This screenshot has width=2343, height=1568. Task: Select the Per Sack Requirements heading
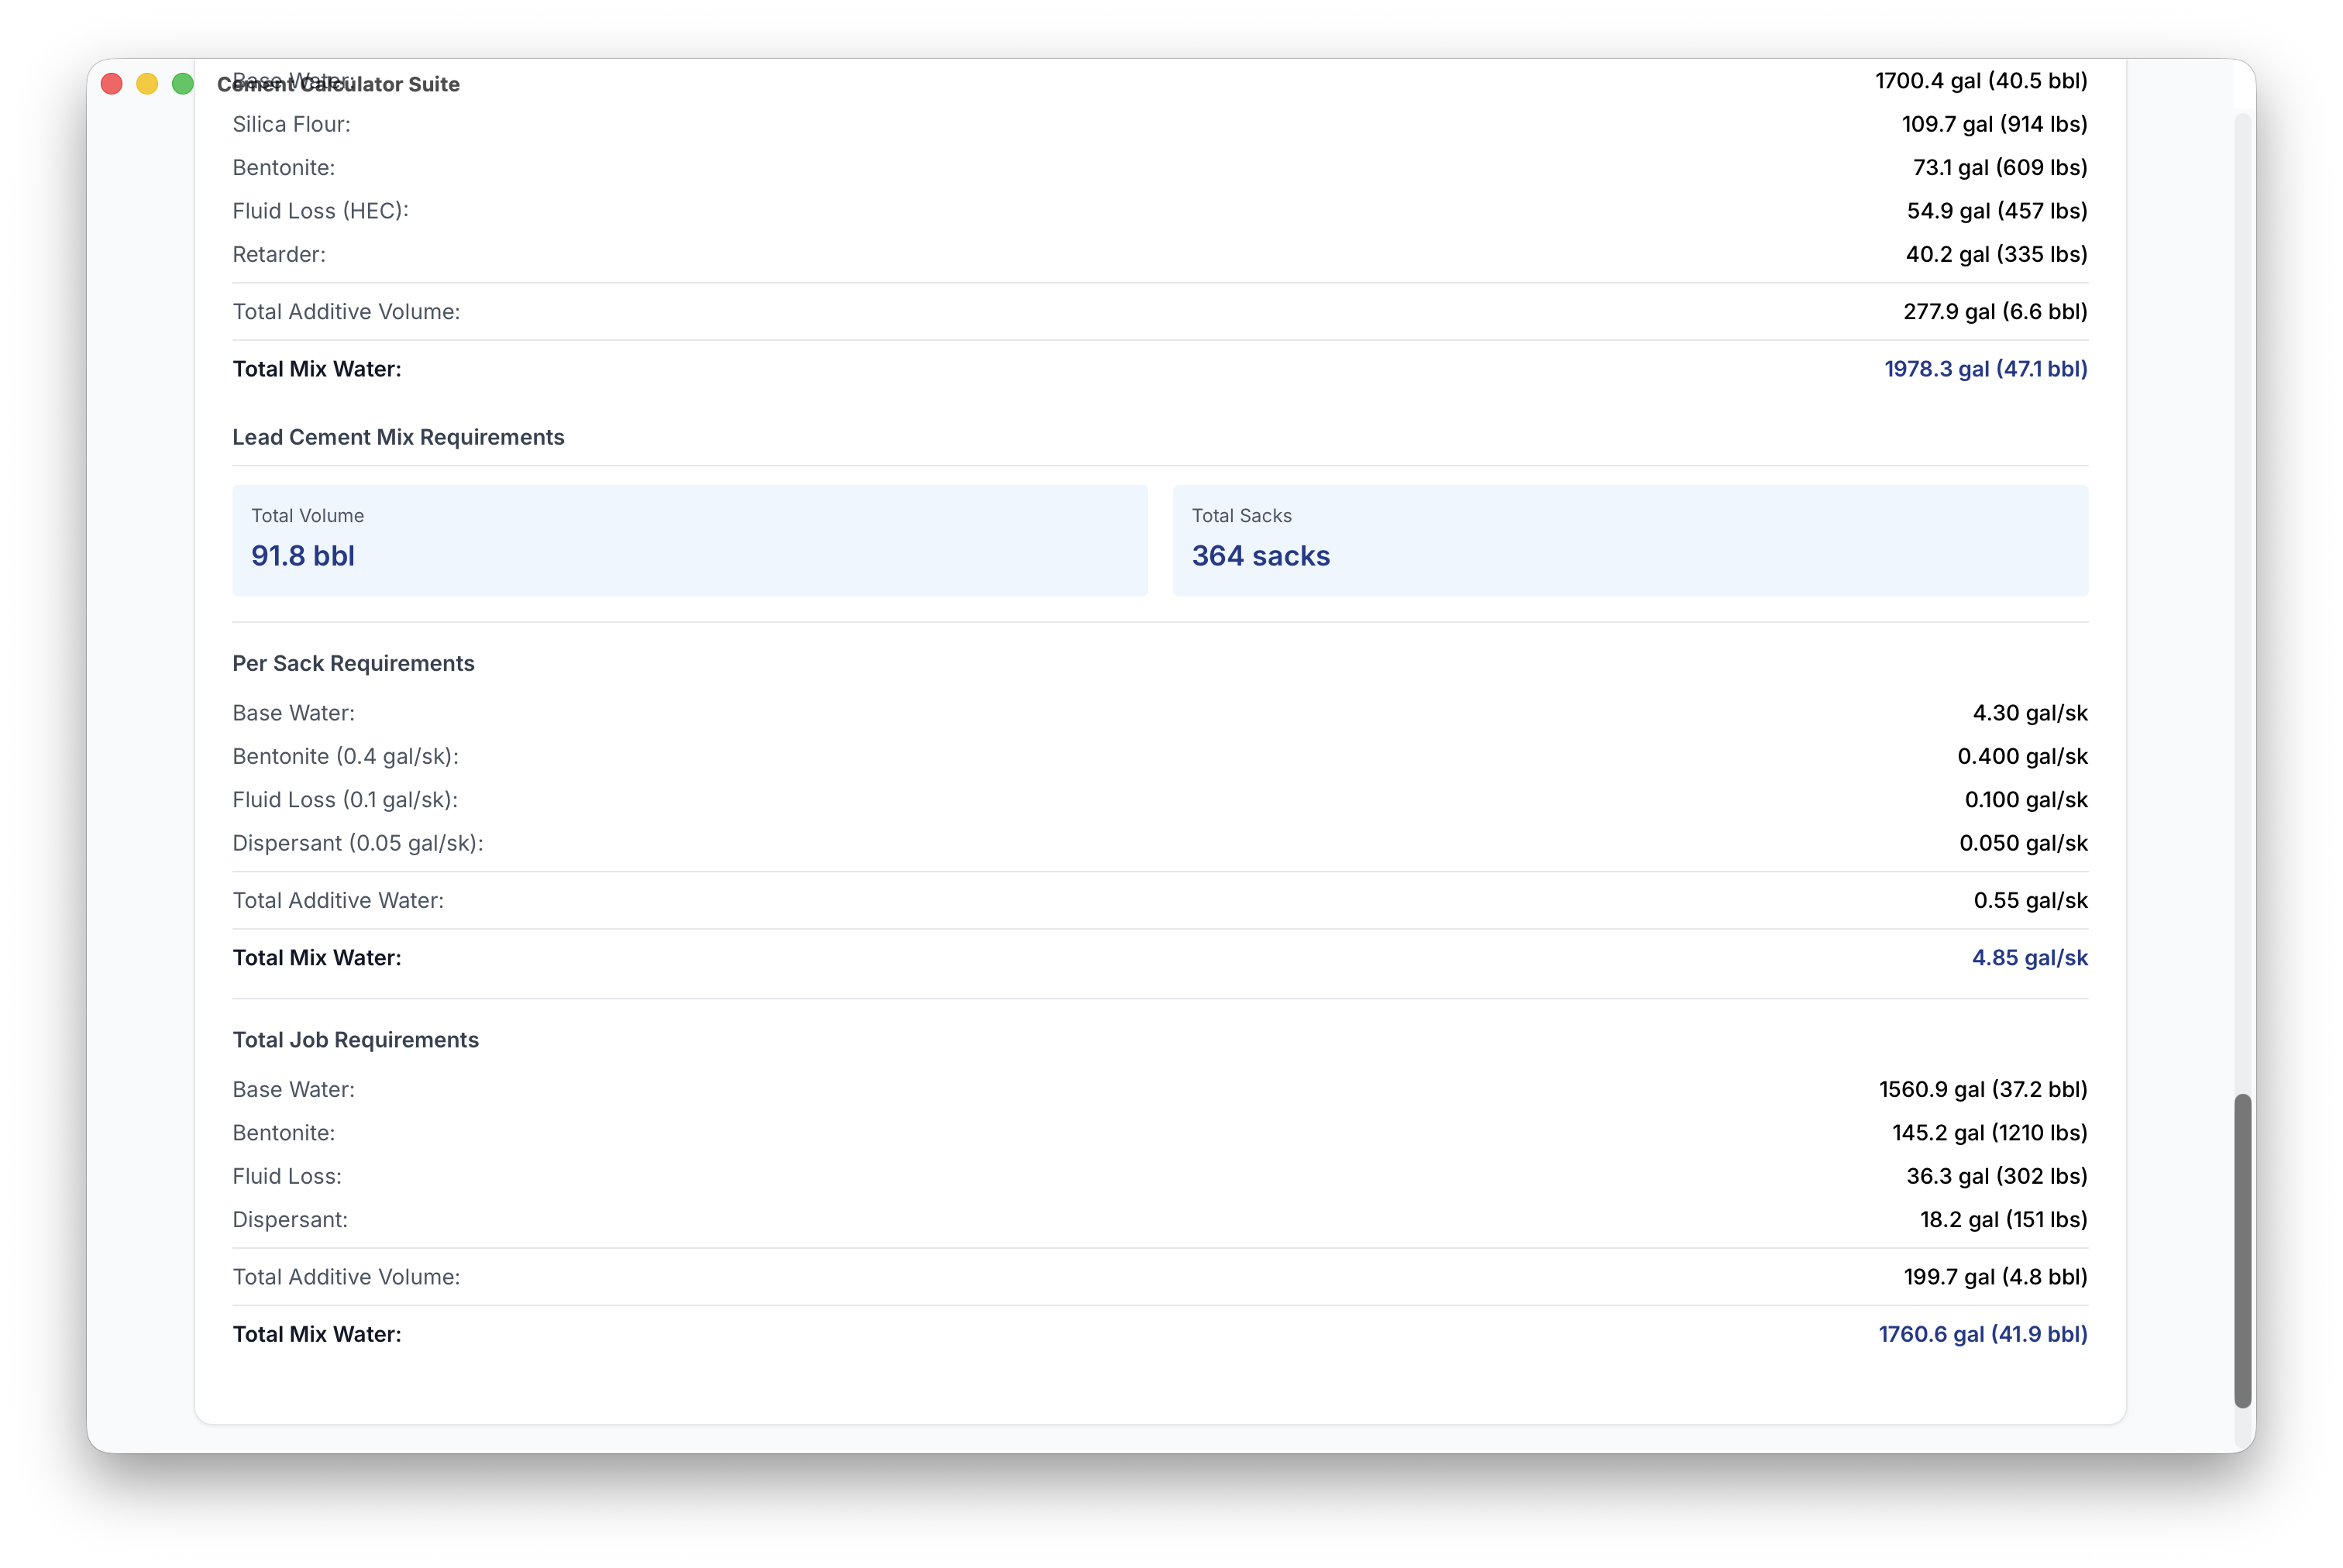pos(353,663)
